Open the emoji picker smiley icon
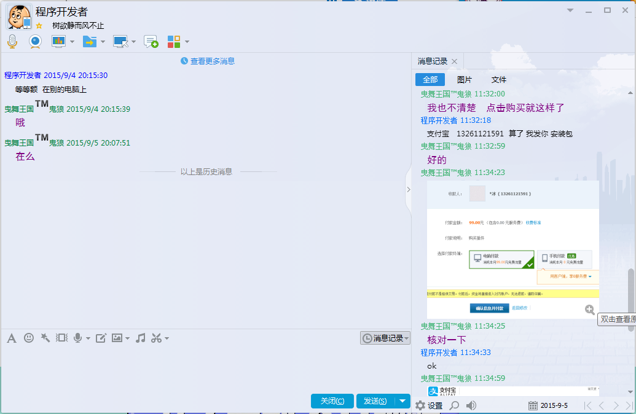The width and height of the screenshot is (636, 414). (x=29, y=338)
